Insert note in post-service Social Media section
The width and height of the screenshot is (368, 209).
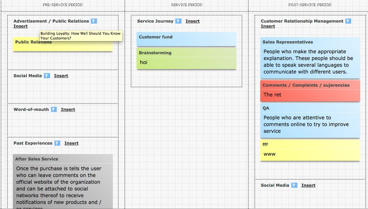point(308,185)
